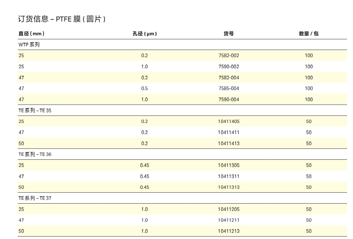Click catalog number 7582-002
The image size is (353, 239).
click(229, 55)
